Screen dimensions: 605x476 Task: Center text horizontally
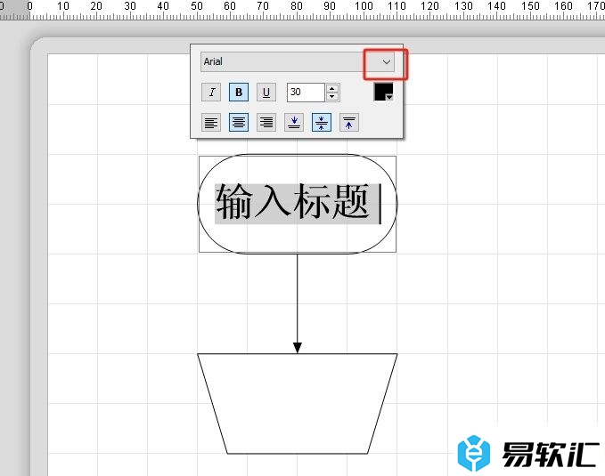(239, 123)
